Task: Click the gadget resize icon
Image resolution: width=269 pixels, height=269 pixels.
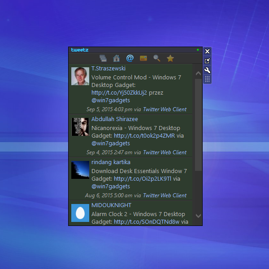Action: [x=207, y=61]
